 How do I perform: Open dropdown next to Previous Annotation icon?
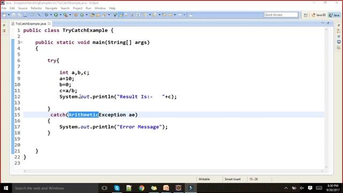coord(160,15)
